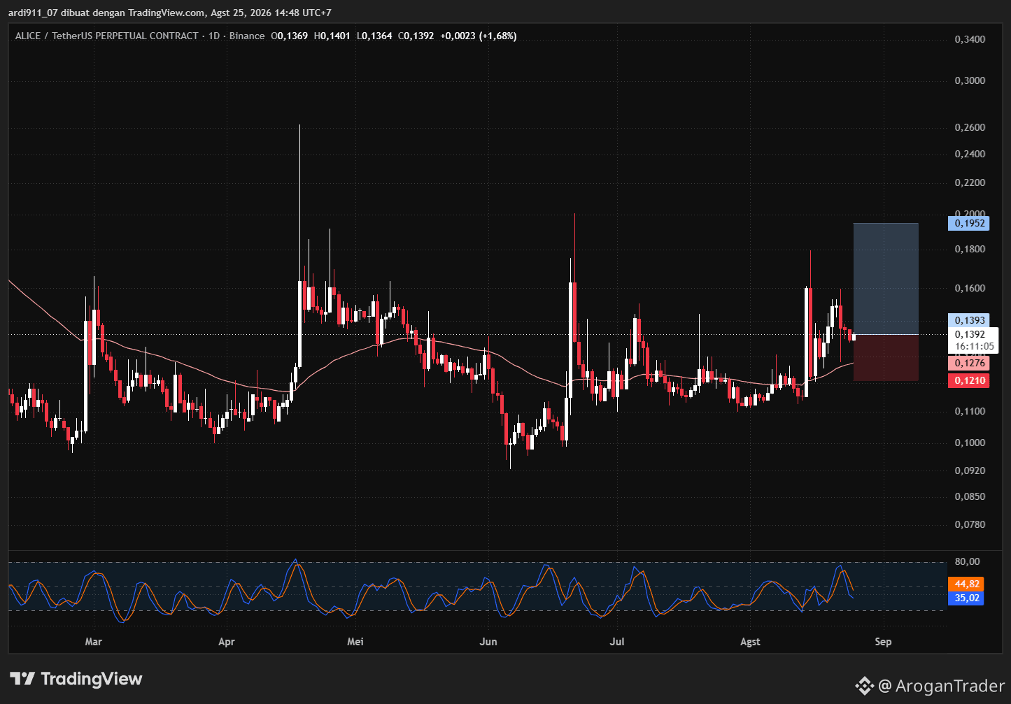Click the close value C0,1392
This screenshot has height=704, width=1011.
(x=416, y=36)
